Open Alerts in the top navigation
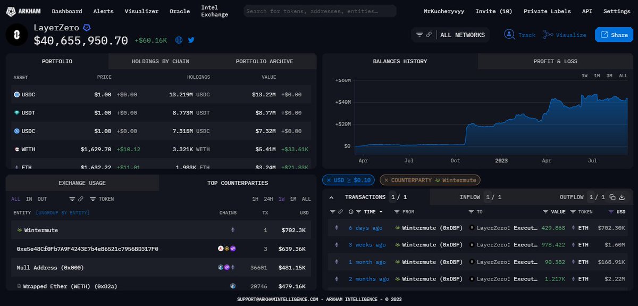 point(103,11)
